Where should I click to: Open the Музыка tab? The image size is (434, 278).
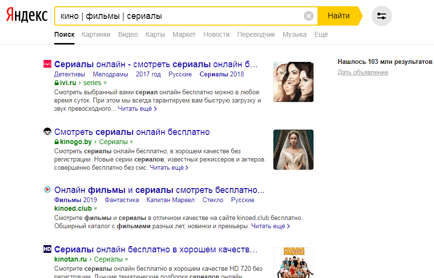click(x=295, y=35)
